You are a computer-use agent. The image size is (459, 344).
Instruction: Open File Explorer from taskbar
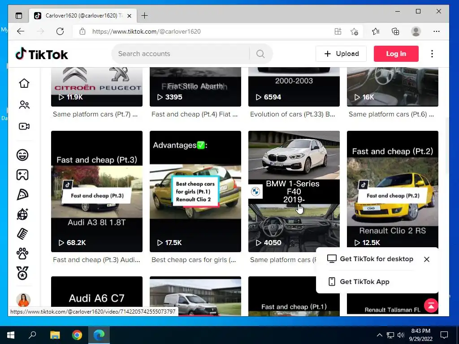tap(55, 335)
